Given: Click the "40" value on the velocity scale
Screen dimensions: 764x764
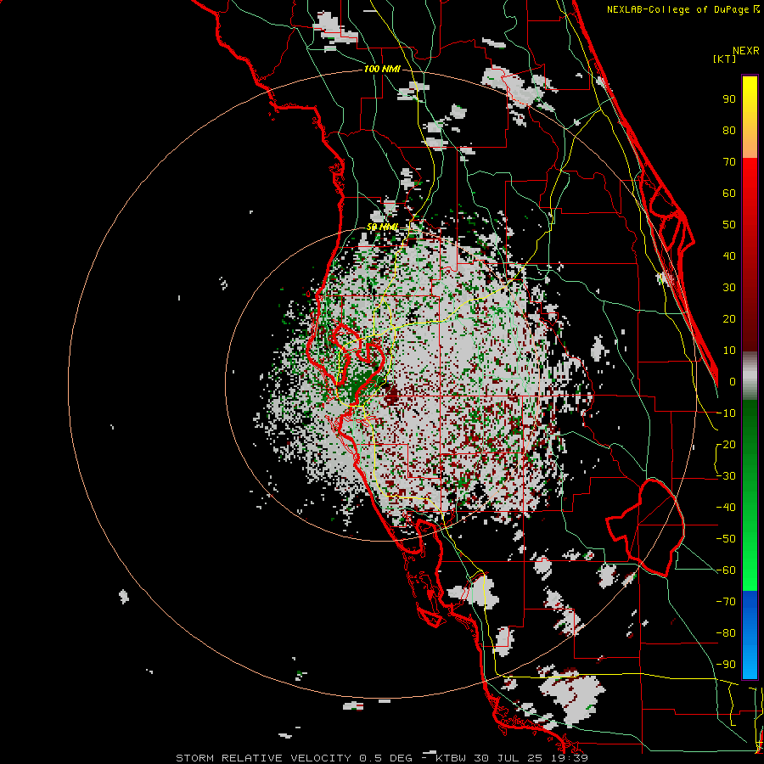Looking at the screenshot, I should [x=729, y=256].
